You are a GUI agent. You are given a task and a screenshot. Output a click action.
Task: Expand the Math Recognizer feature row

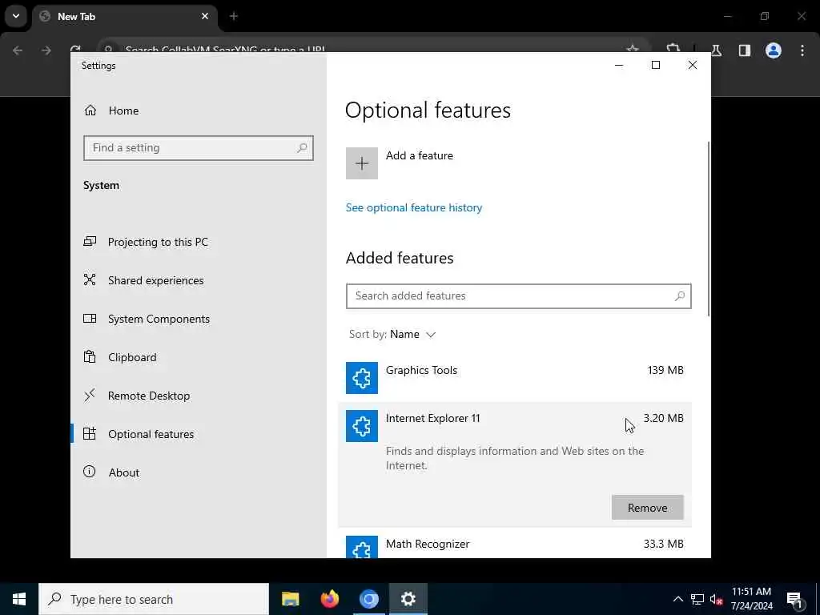[x=515, y=545]
